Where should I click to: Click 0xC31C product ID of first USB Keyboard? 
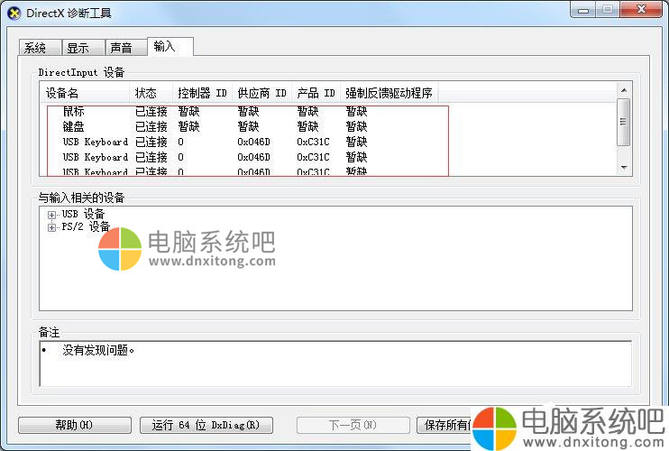pyautogui.click(x=313, y=143)
